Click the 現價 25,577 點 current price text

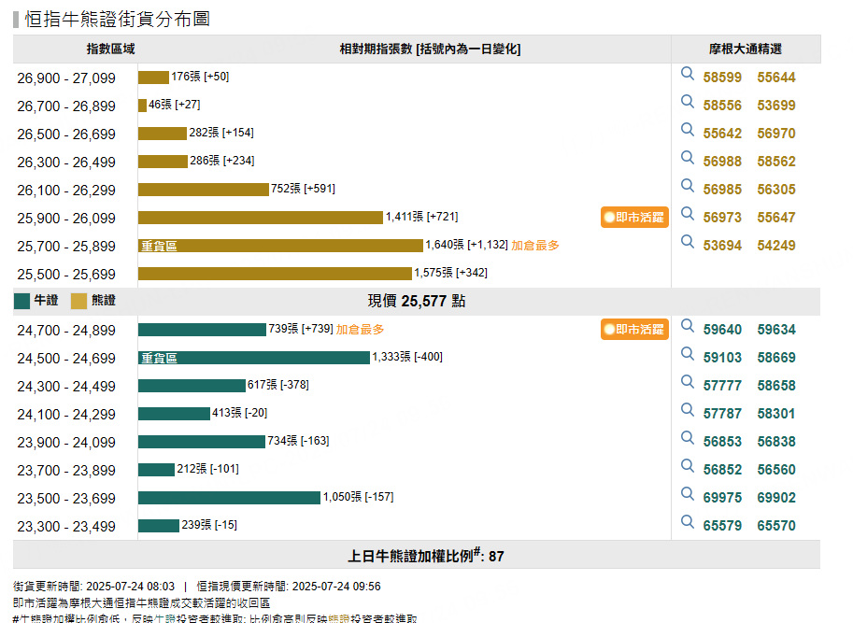click(x=417, y=301)
